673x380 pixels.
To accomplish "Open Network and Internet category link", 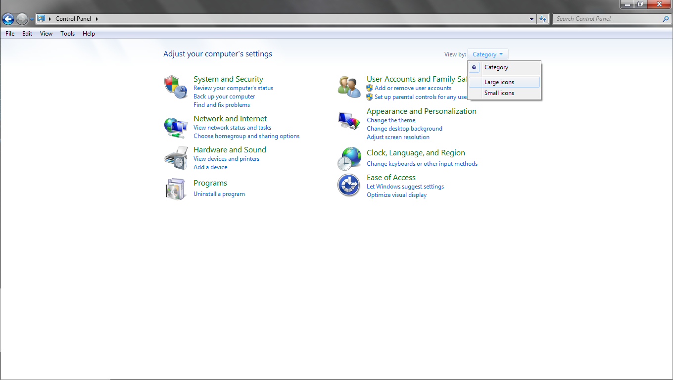I will (230, 119).
